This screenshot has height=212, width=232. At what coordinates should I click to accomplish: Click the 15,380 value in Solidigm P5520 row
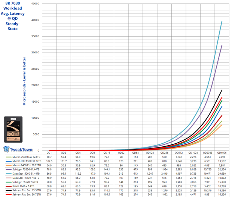click(x=222, y=182)
